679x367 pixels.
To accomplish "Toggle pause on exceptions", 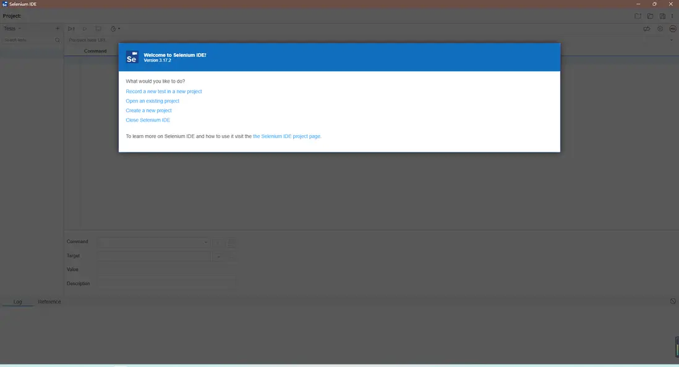I will [x=659, y=28].
